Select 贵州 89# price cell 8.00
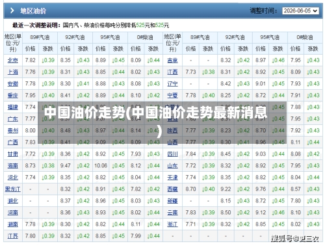Viewport: 325px width, 246px height. [x=31, y=131]
